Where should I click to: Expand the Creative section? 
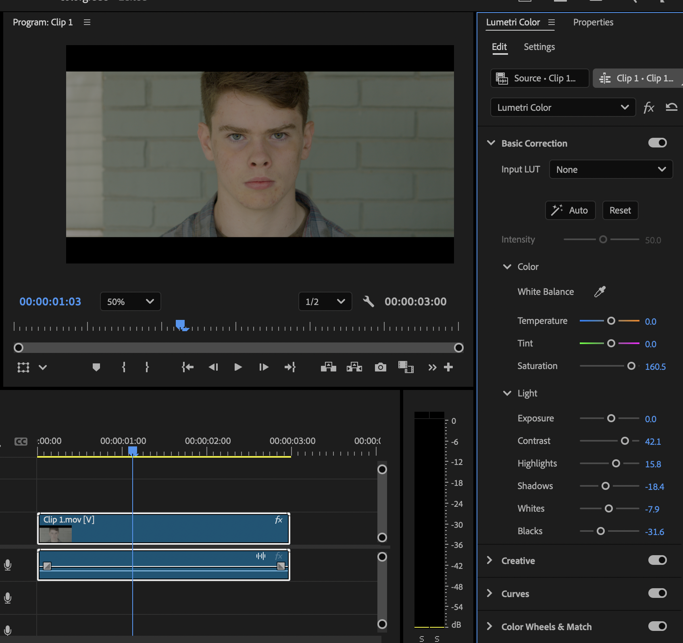489,560
